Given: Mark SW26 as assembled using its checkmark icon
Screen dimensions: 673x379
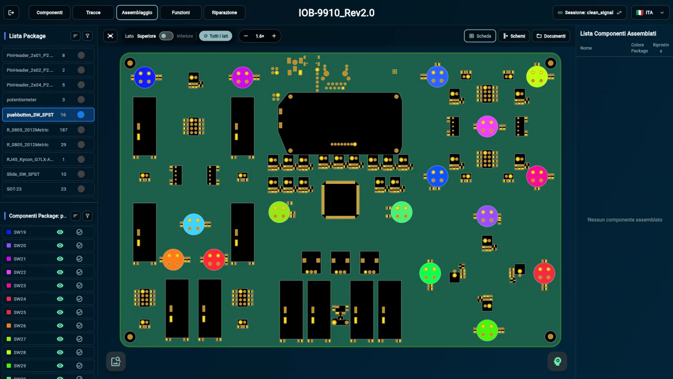Looking at the screenshot, I should 79,326.
